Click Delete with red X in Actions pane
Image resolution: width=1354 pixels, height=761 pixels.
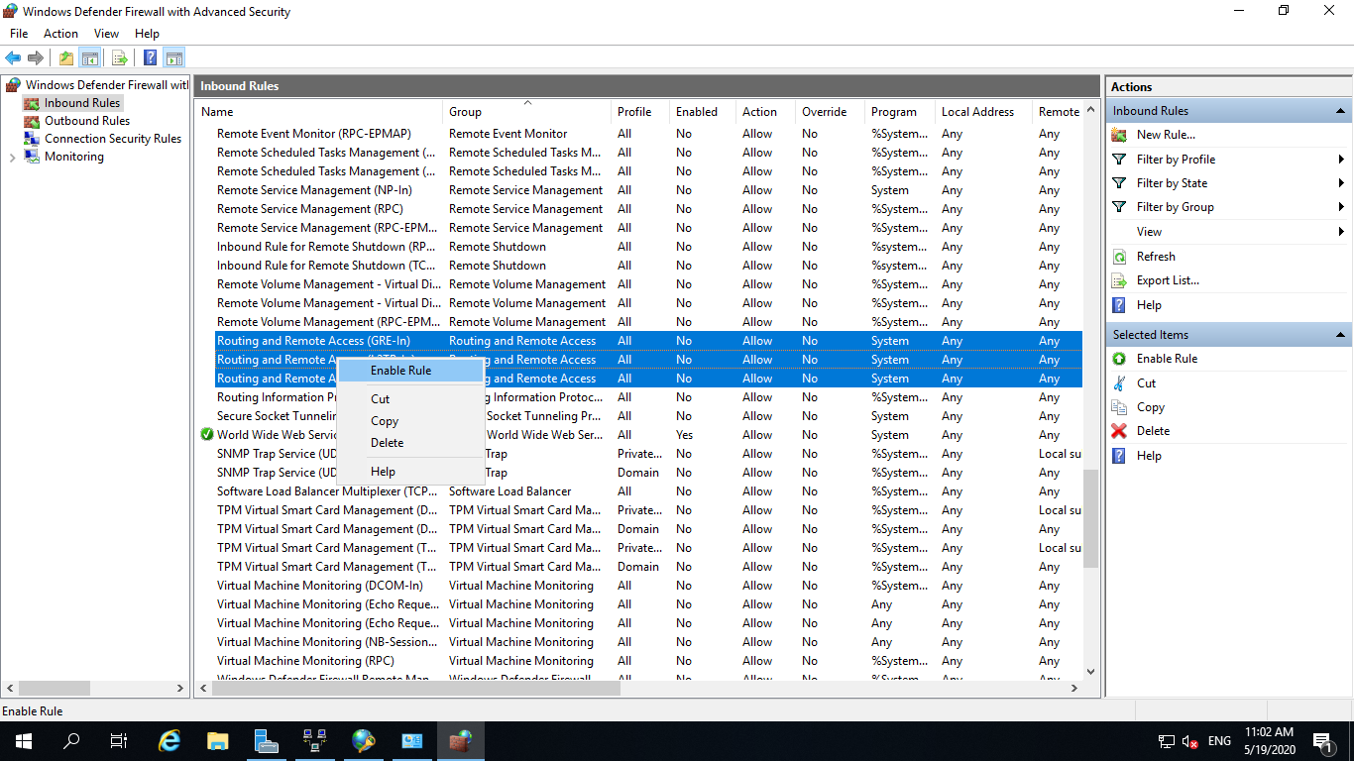click(x=1153, y=431)
